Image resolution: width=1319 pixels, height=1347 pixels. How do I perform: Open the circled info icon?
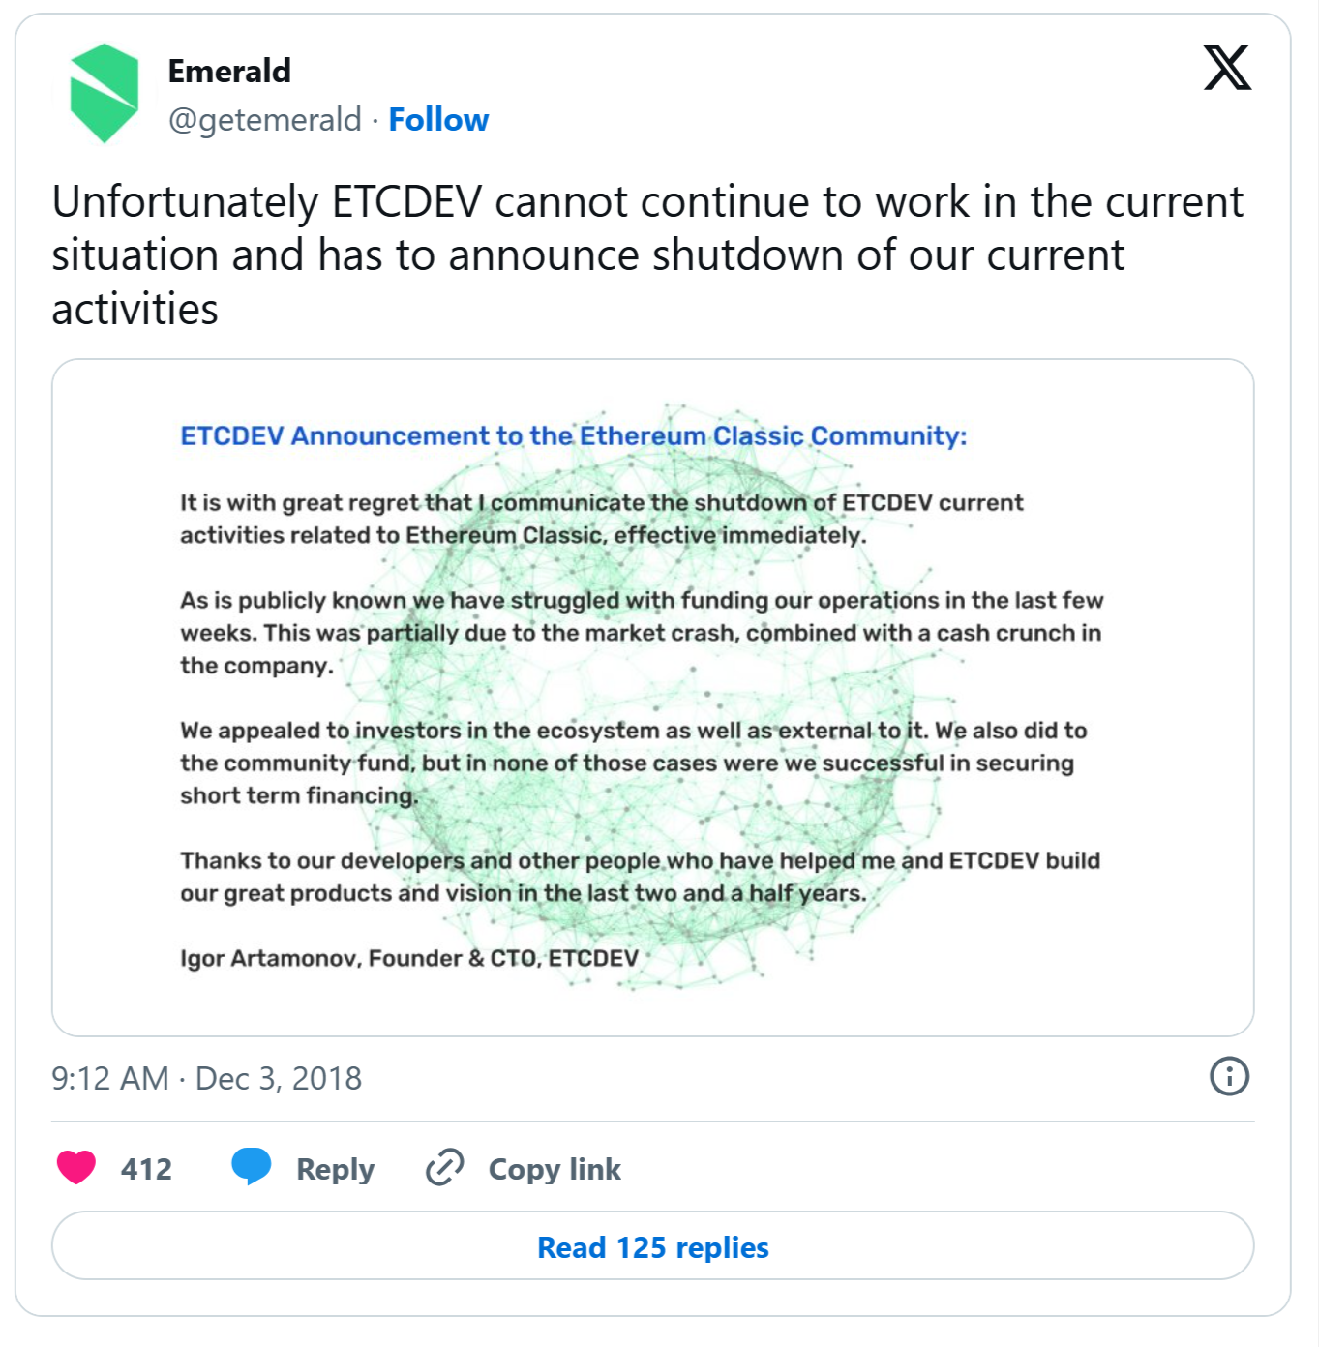point(1229,1076)
